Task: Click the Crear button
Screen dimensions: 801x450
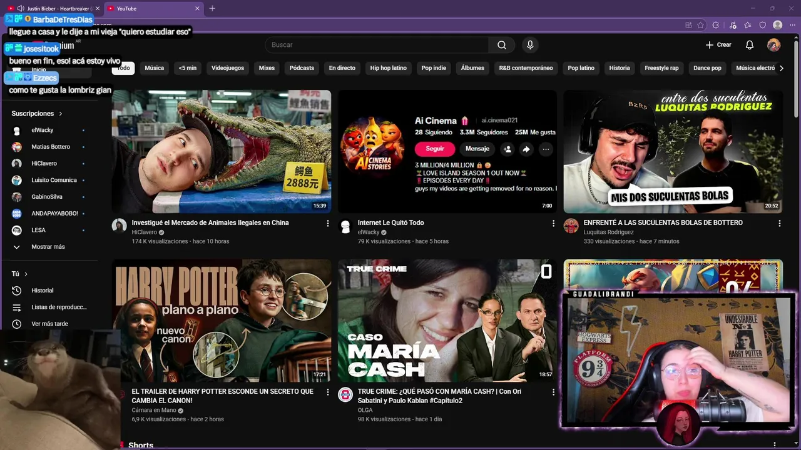Action: coord(718,45)
